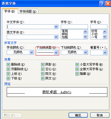Viewport: 111px width, 119px height.
Task: Click the 确定 button
Action: click(x=78, y=115)
